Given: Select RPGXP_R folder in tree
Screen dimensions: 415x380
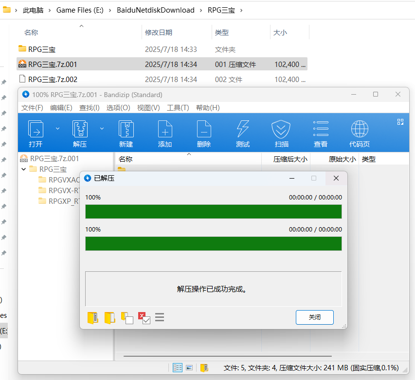Looking at the screenshot, I should point(59,201).
